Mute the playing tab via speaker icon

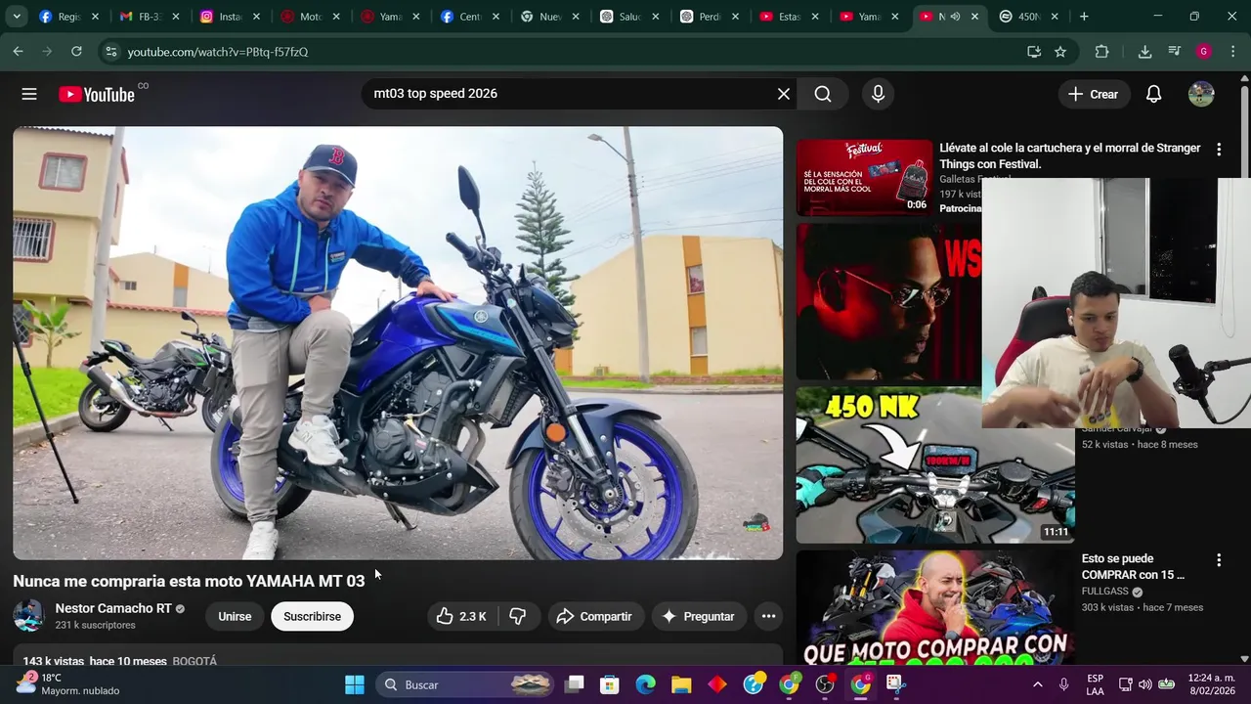[x=955, y=17]
